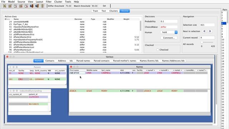Click the Selection size field
The image size is (229, 129).
coord(207,25)
